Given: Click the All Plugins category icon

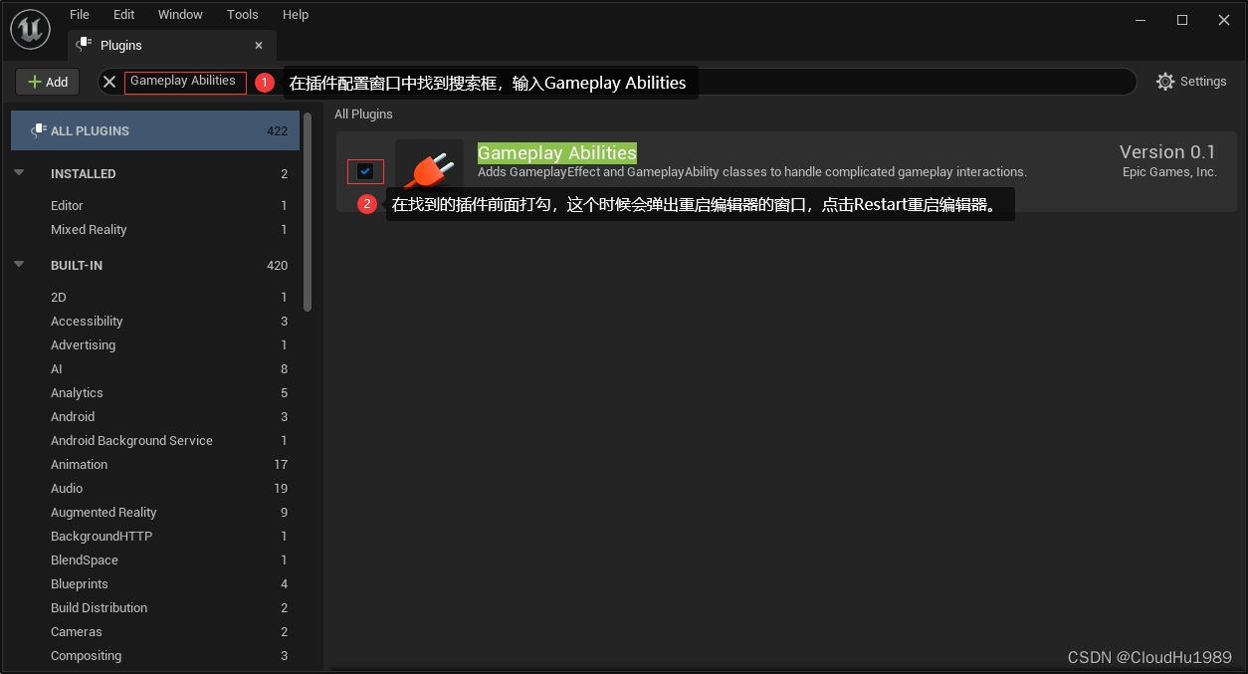Looking at the screenshot, I should (39, 130).
